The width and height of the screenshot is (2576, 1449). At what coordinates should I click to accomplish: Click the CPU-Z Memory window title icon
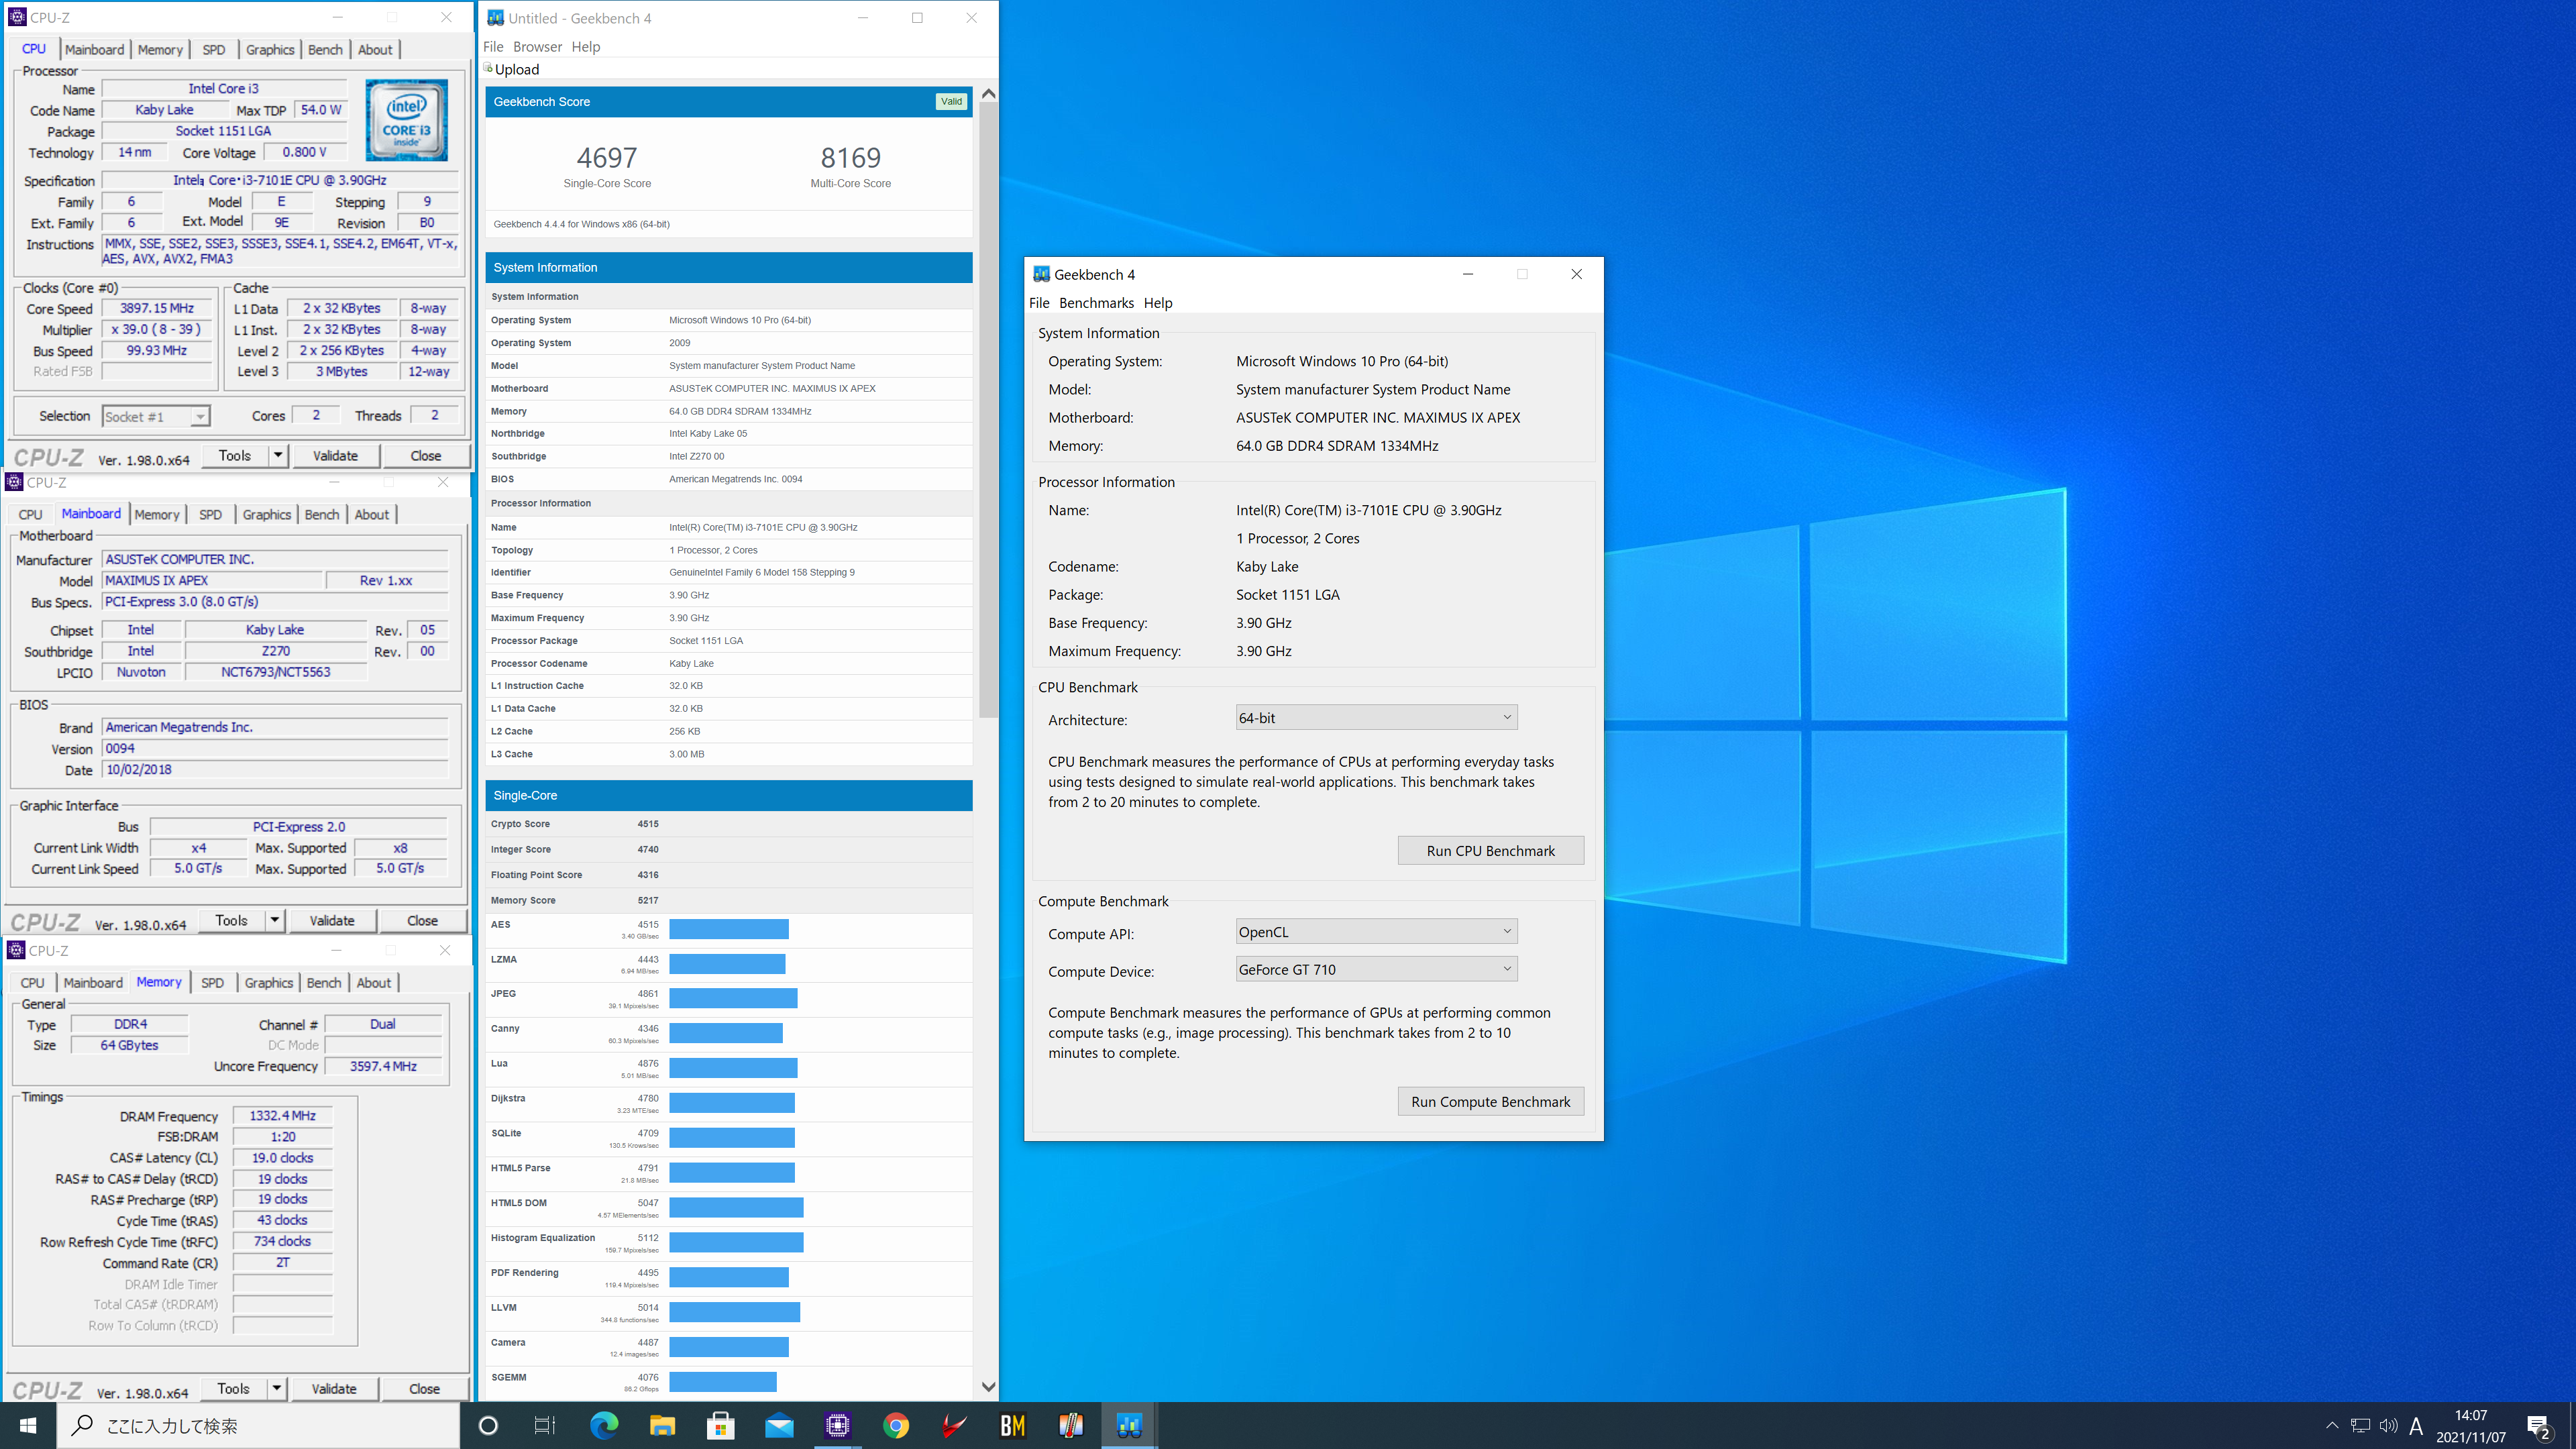coord(16,950)
